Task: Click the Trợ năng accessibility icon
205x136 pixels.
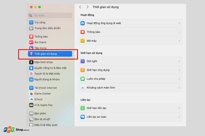Action: click(x=31, y=22)
